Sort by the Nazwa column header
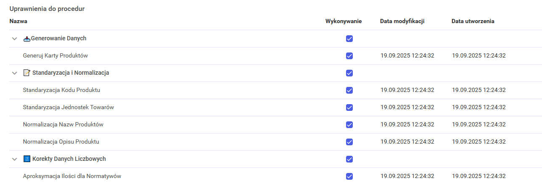Viewport: 542px width, 194px height. (19, 21)
